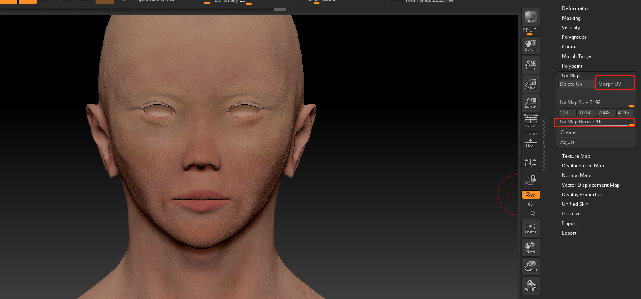Click the brown color swatch in top bar
The image size is (641, 299).
(105, 2)
